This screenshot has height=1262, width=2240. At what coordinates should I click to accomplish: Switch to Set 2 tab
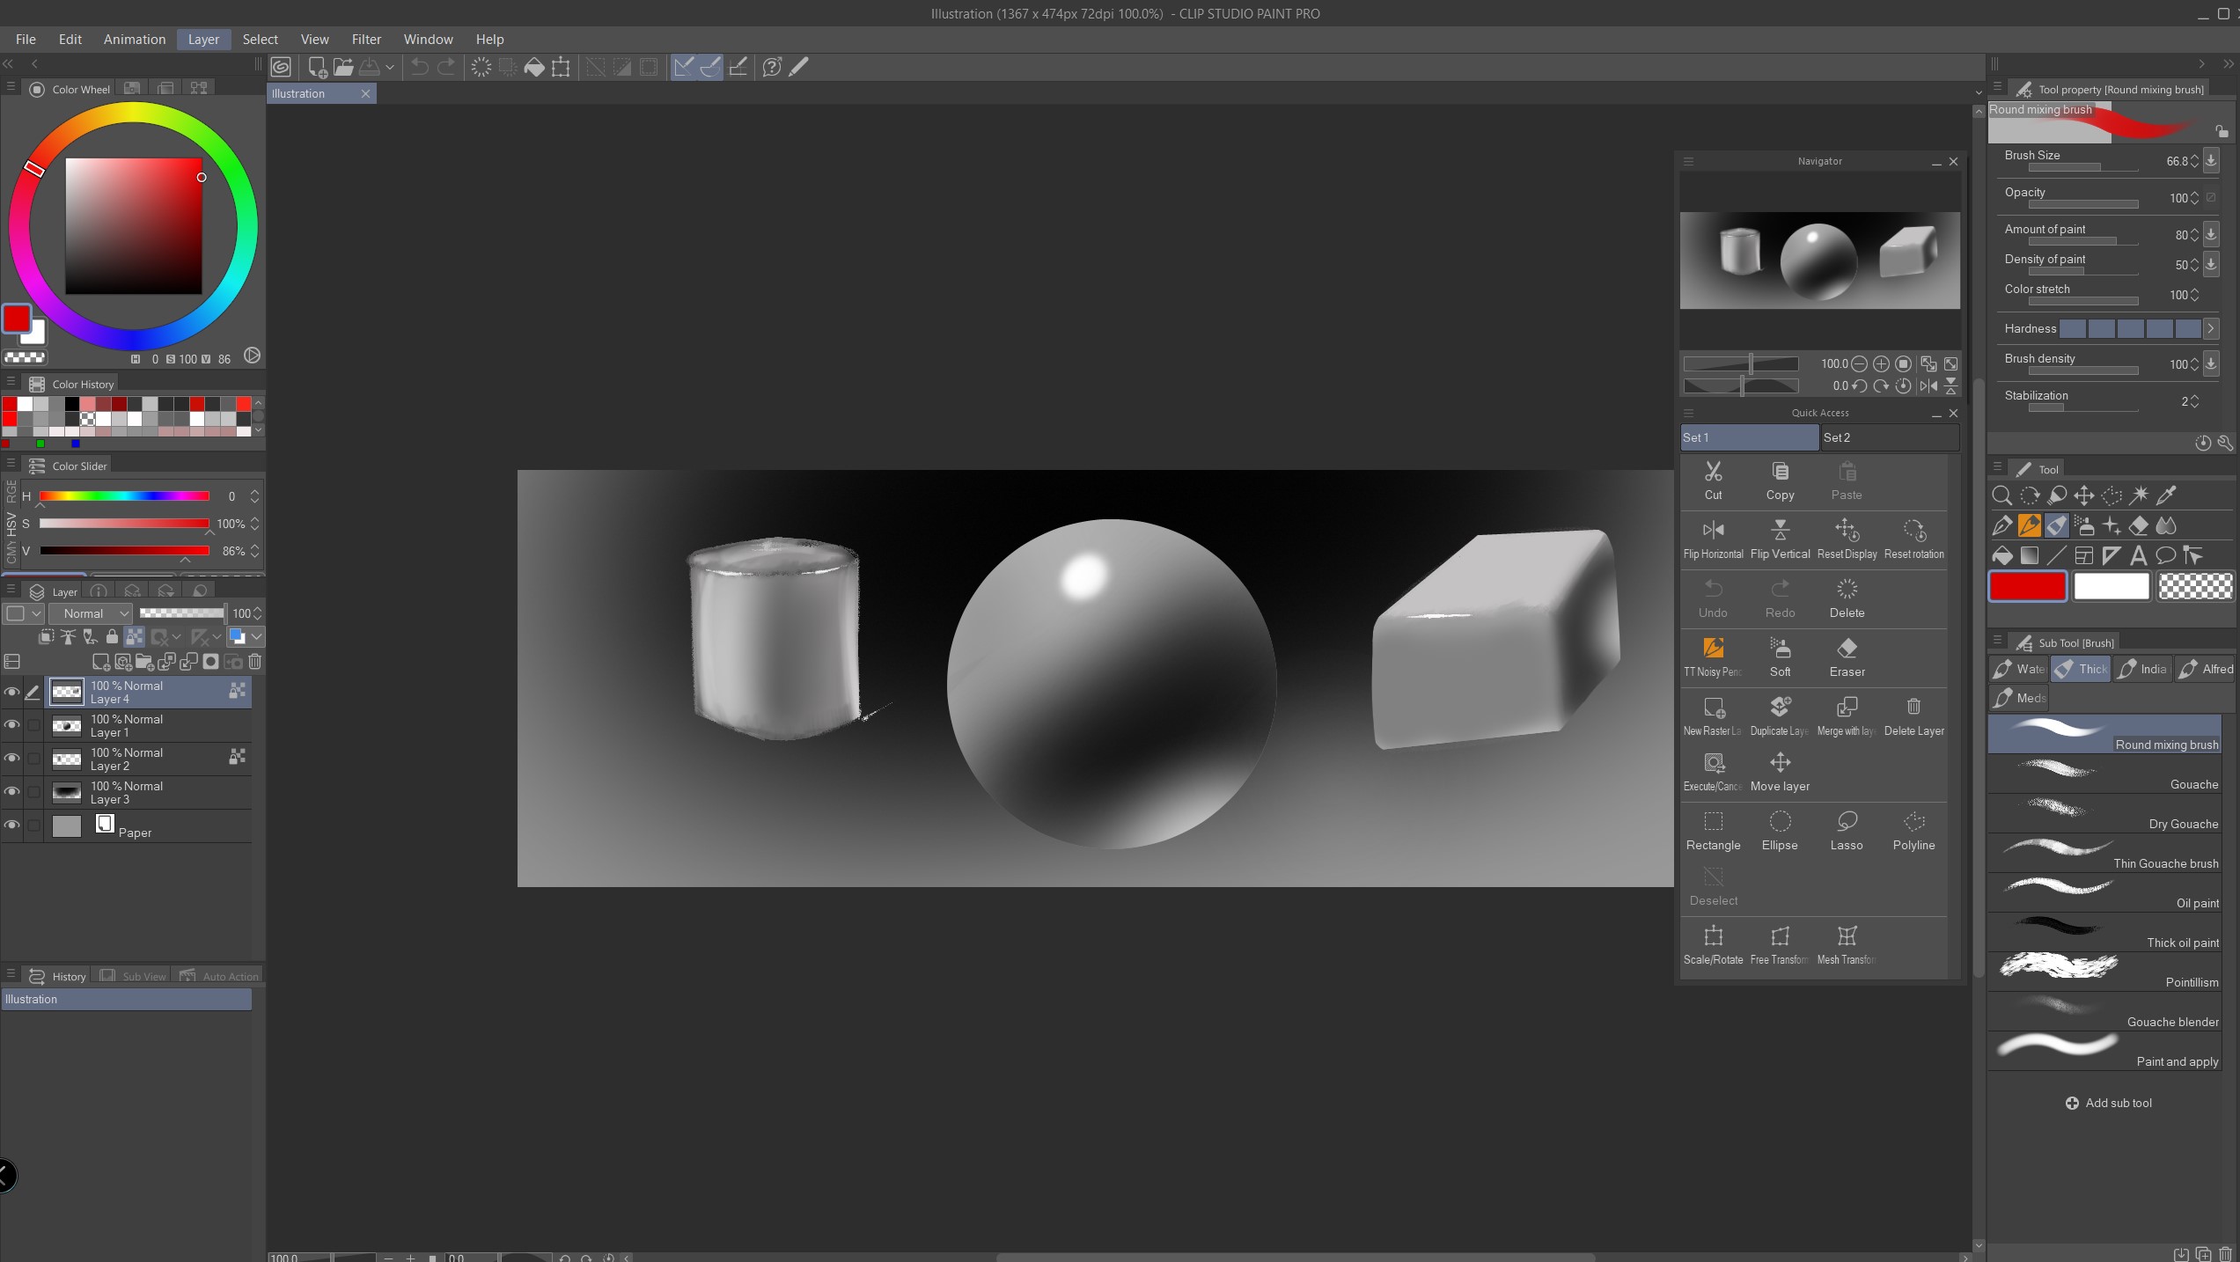(1889, 437)
